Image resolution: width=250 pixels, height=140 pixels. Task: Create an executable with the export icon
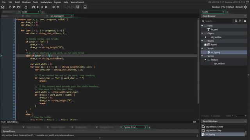(26, 7)
